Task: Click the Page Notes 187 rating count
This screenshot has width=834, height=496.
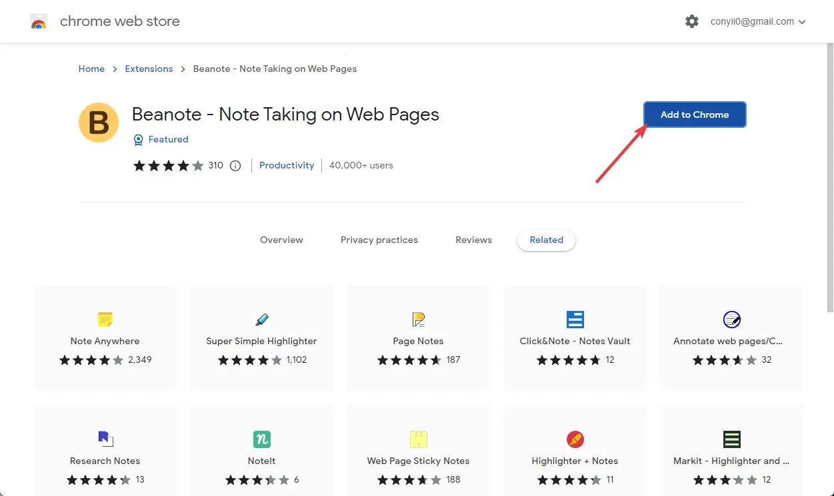Action: pos(453,360)
